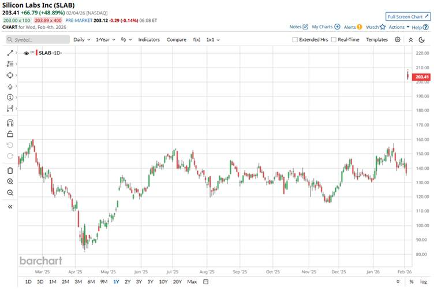The height and width of the screenshot is (290, 434).
Task: Open the Compare menu
Action: coord(177,40)
